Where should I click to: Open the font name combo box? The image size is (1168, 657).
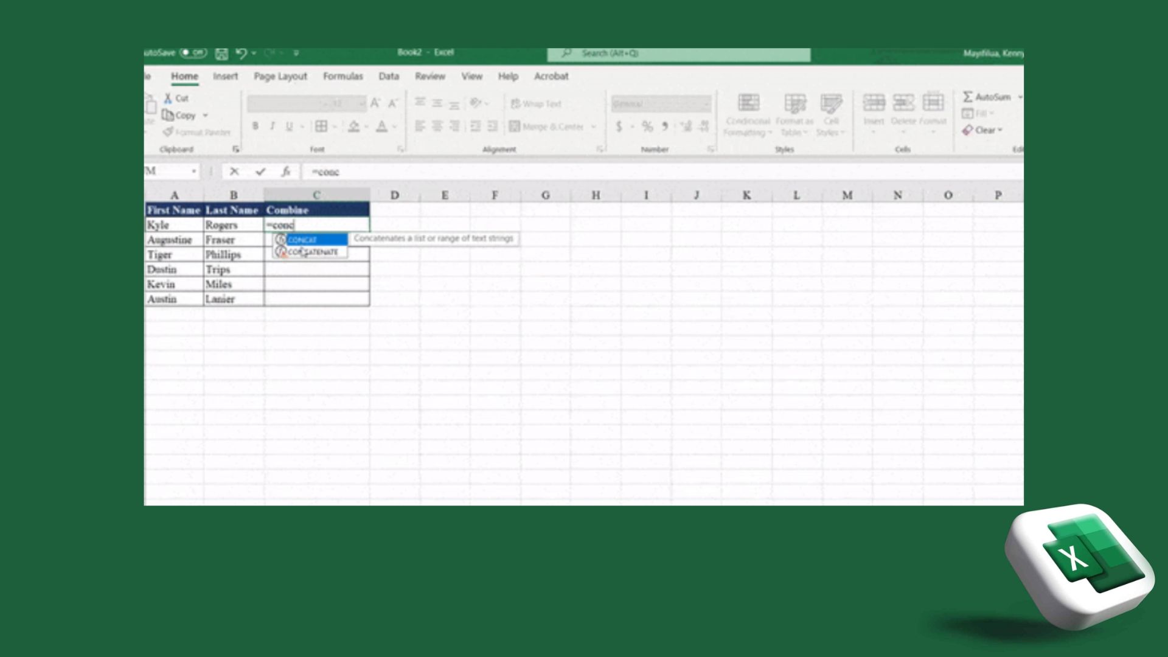click(x=283, y=104)
